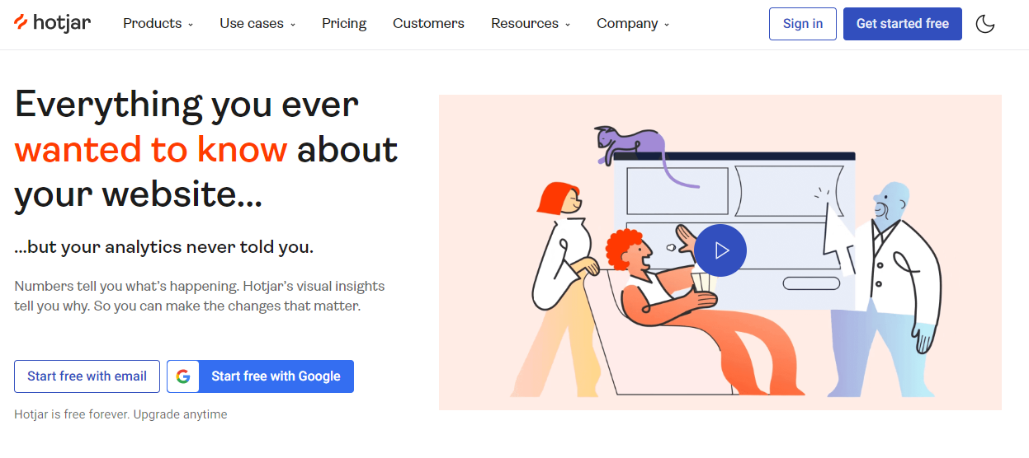Click the Hotjar logo
Image resolution: width=1029 pixels, height=458 pixels.
click(52, 23)
